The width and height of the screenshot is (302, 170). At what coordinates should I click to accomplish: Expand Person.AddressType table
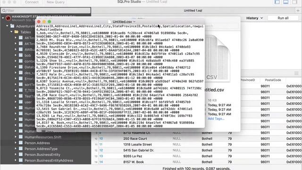coord(16,149)
